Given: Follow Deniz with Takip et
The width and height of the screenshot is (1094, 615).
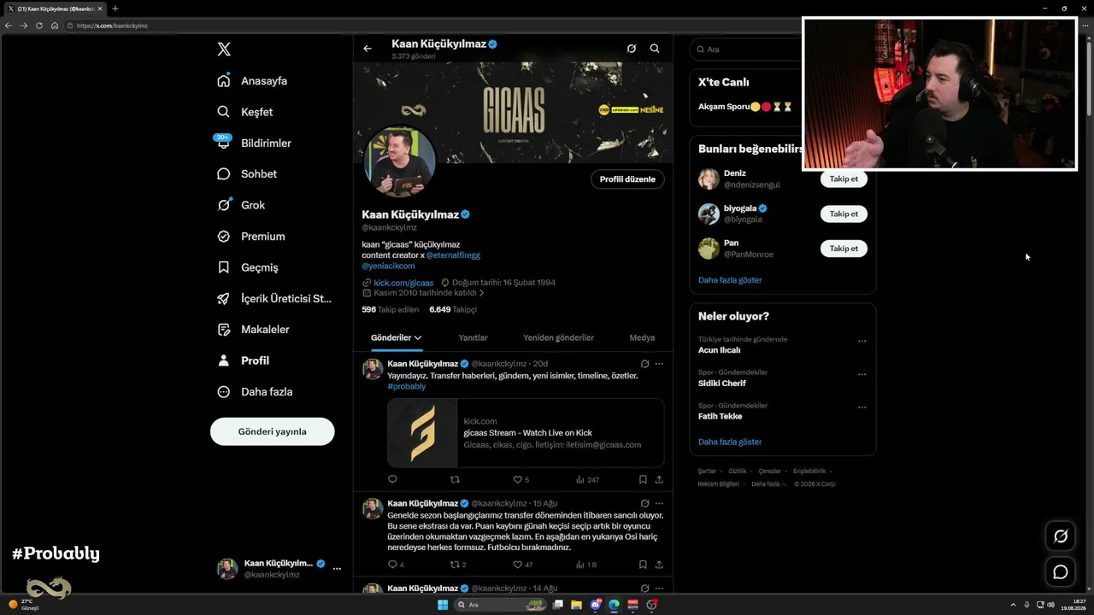Looking at the screenshot, I should point(844,179).
